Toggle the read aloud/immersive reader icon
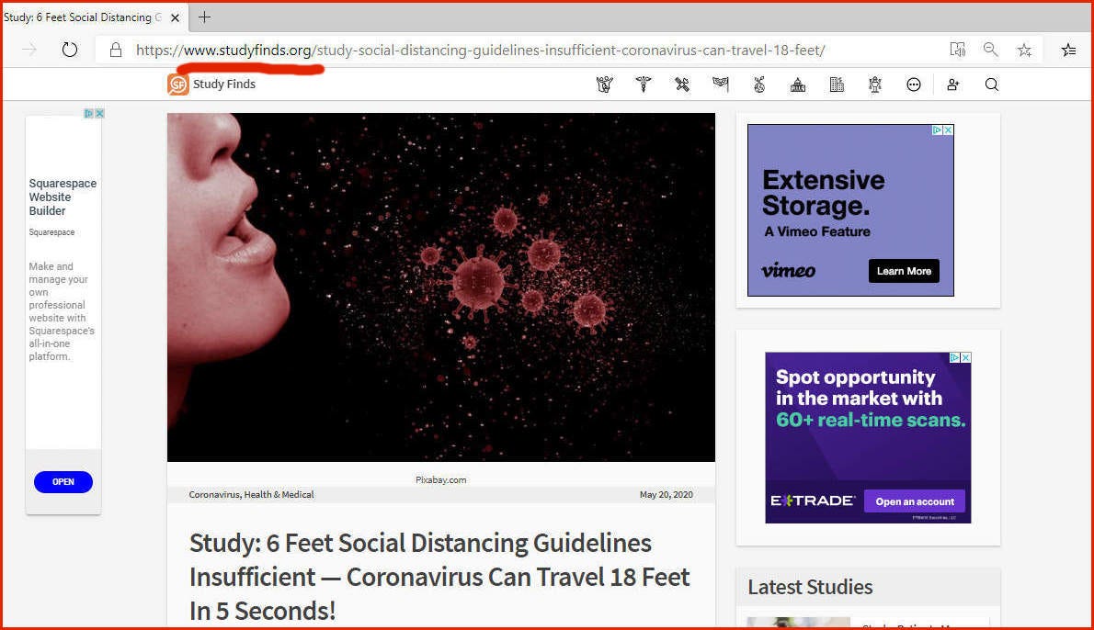 [x=958, y=50]
